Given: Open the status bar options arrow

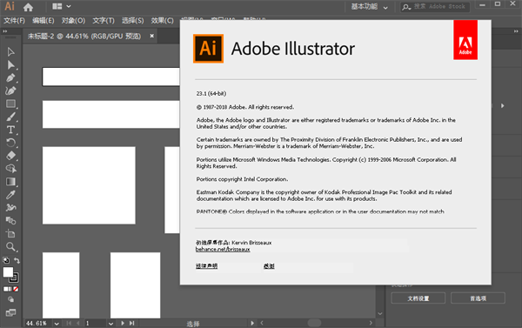Looking at the screenshot, I should [x=252, y=323].
